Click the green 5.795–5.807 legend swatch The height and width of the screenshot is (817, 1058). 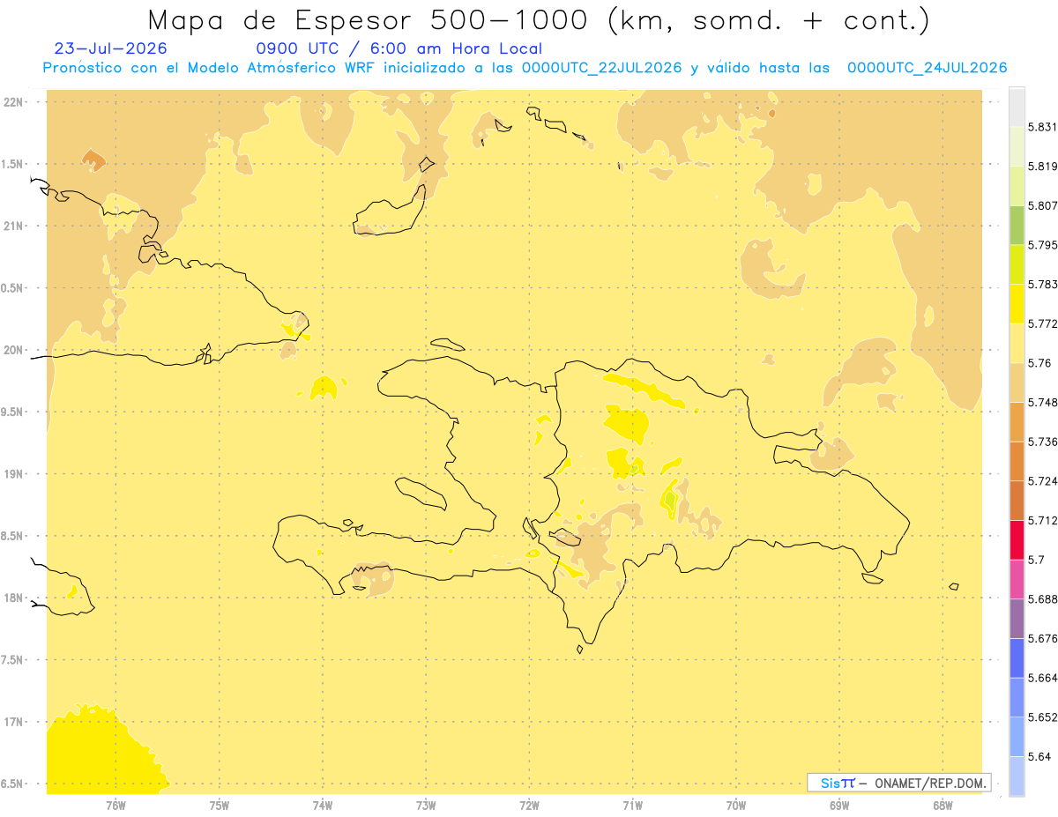coord(1017,225)
